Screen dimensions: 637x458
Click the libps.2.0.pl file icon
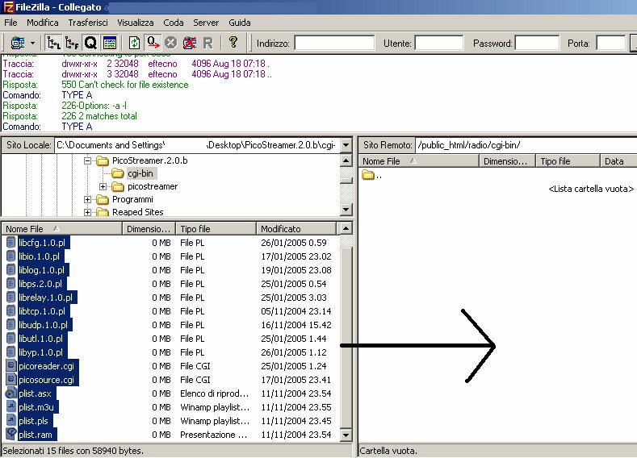pos(11,284)
